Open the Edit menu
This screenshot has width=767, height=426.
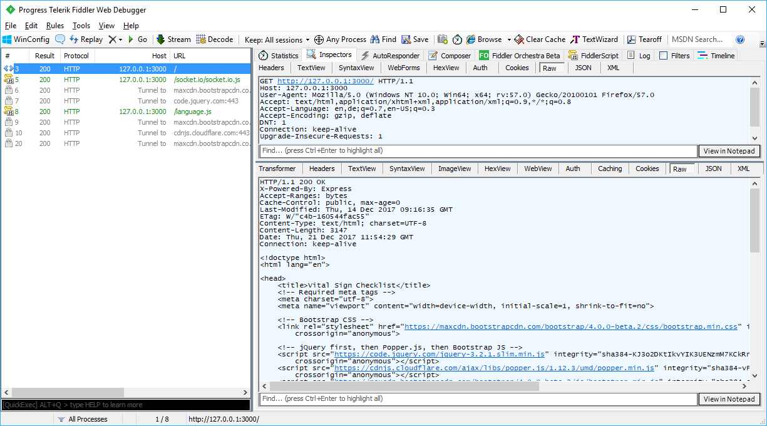point(31,26)
